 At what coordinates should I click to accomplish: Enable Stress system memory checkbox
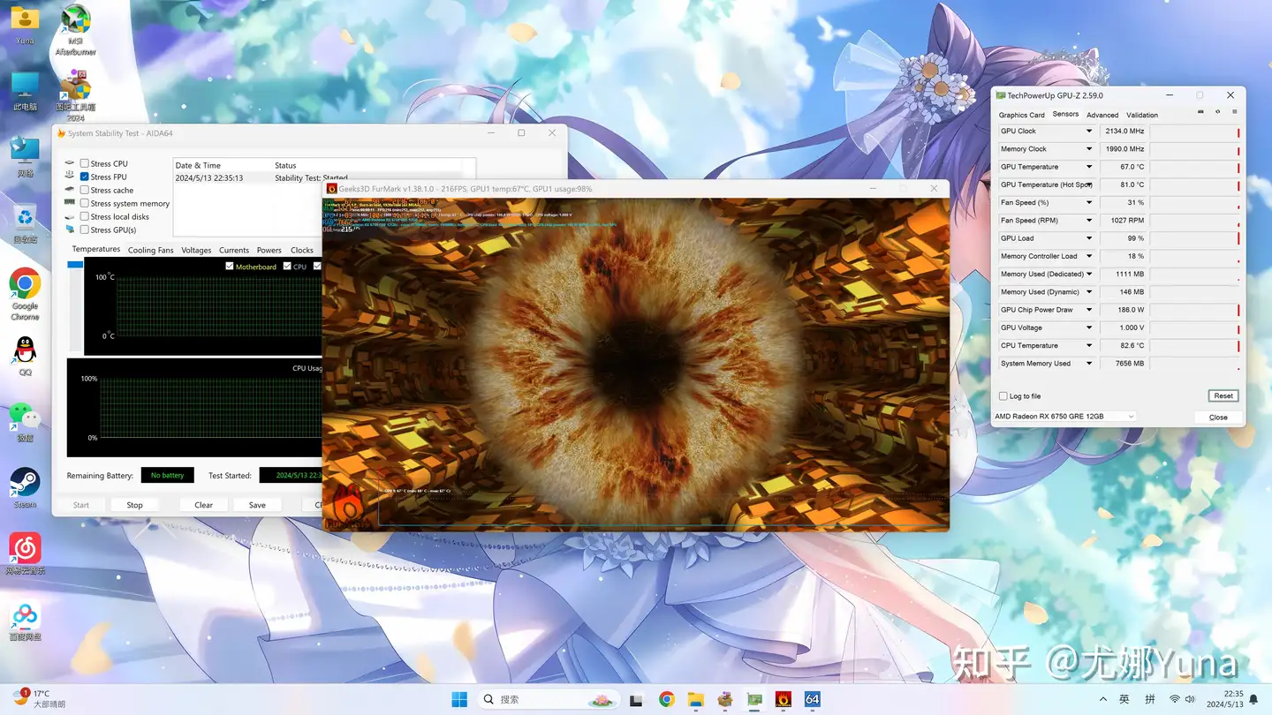[85, 203]
